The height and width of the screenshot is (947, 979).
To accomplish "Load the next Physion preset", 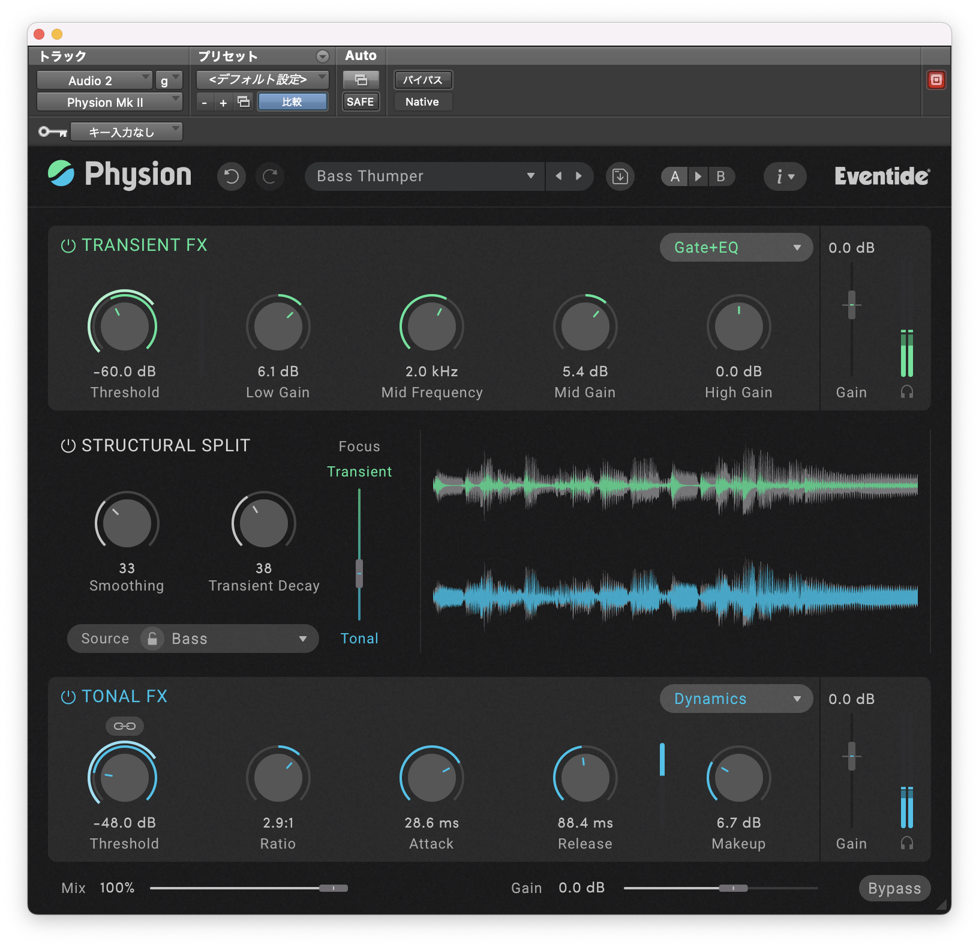I will click(579, 176).
